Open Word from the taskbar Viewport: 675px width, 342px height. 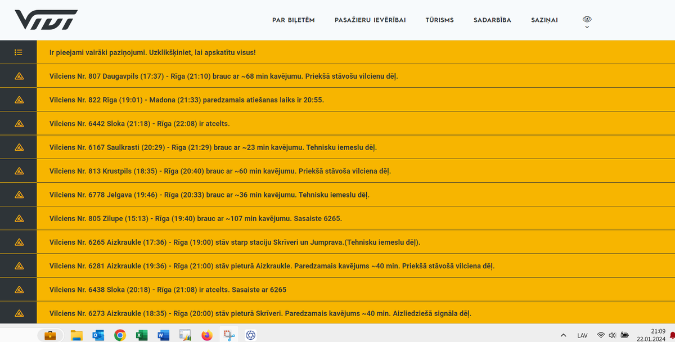coord(163,335)
